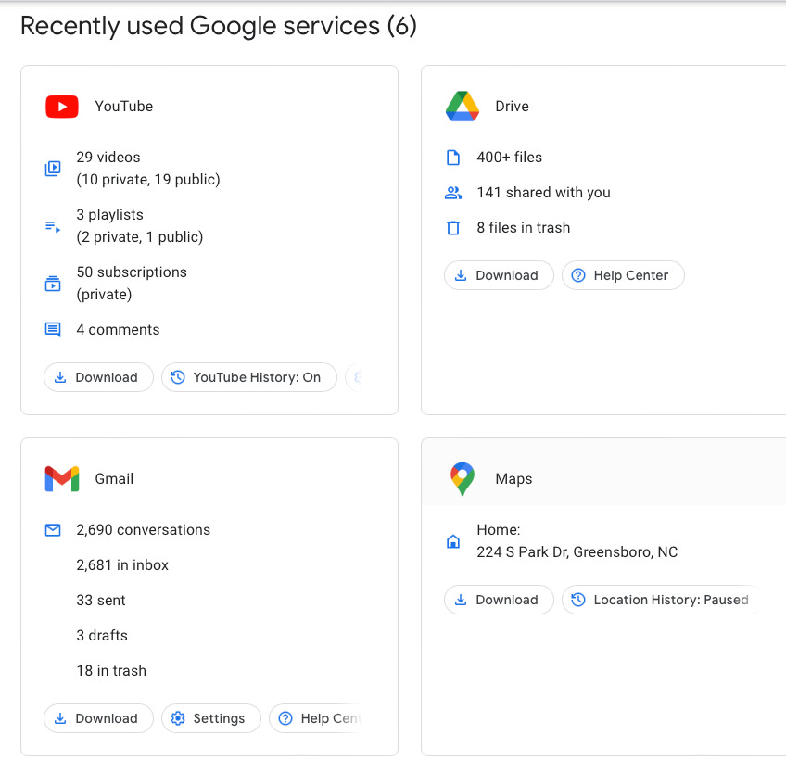Screen dimensions: 786x760
Task: Open Location History: Paused setting
Action: point(662,600)
